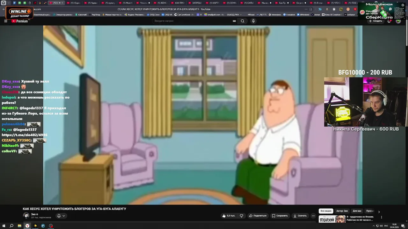The image size is (408, 229).
Task: Start voice search with microphone icon
Action: 253,21
